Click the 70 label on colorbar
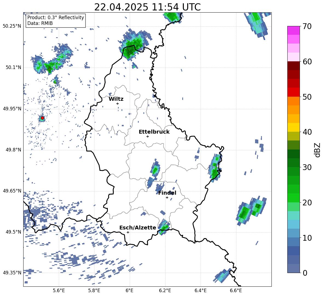Image resolution: width=324 pixels, height=296 pixels. tap(307, 27)
